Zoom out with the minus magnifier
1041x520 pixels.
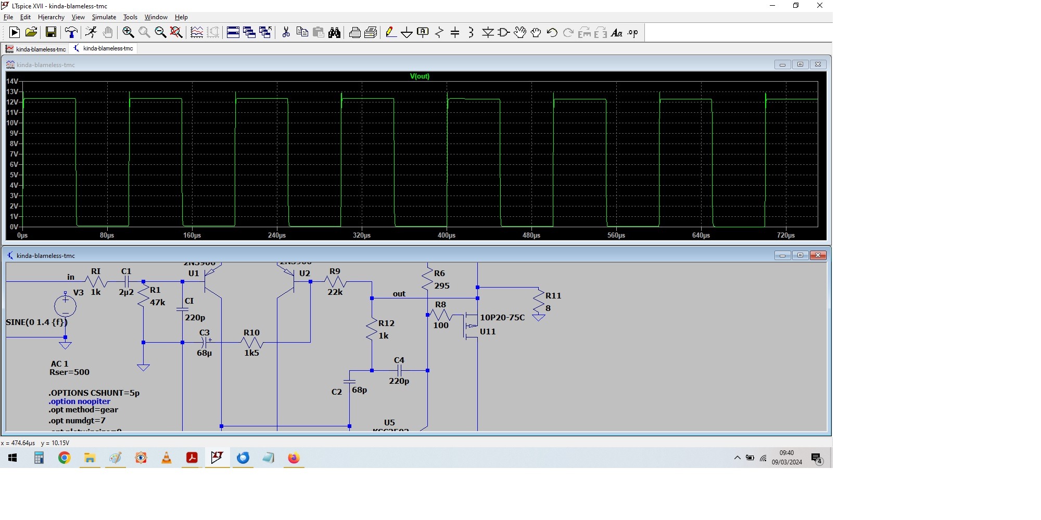pos(160,33)
